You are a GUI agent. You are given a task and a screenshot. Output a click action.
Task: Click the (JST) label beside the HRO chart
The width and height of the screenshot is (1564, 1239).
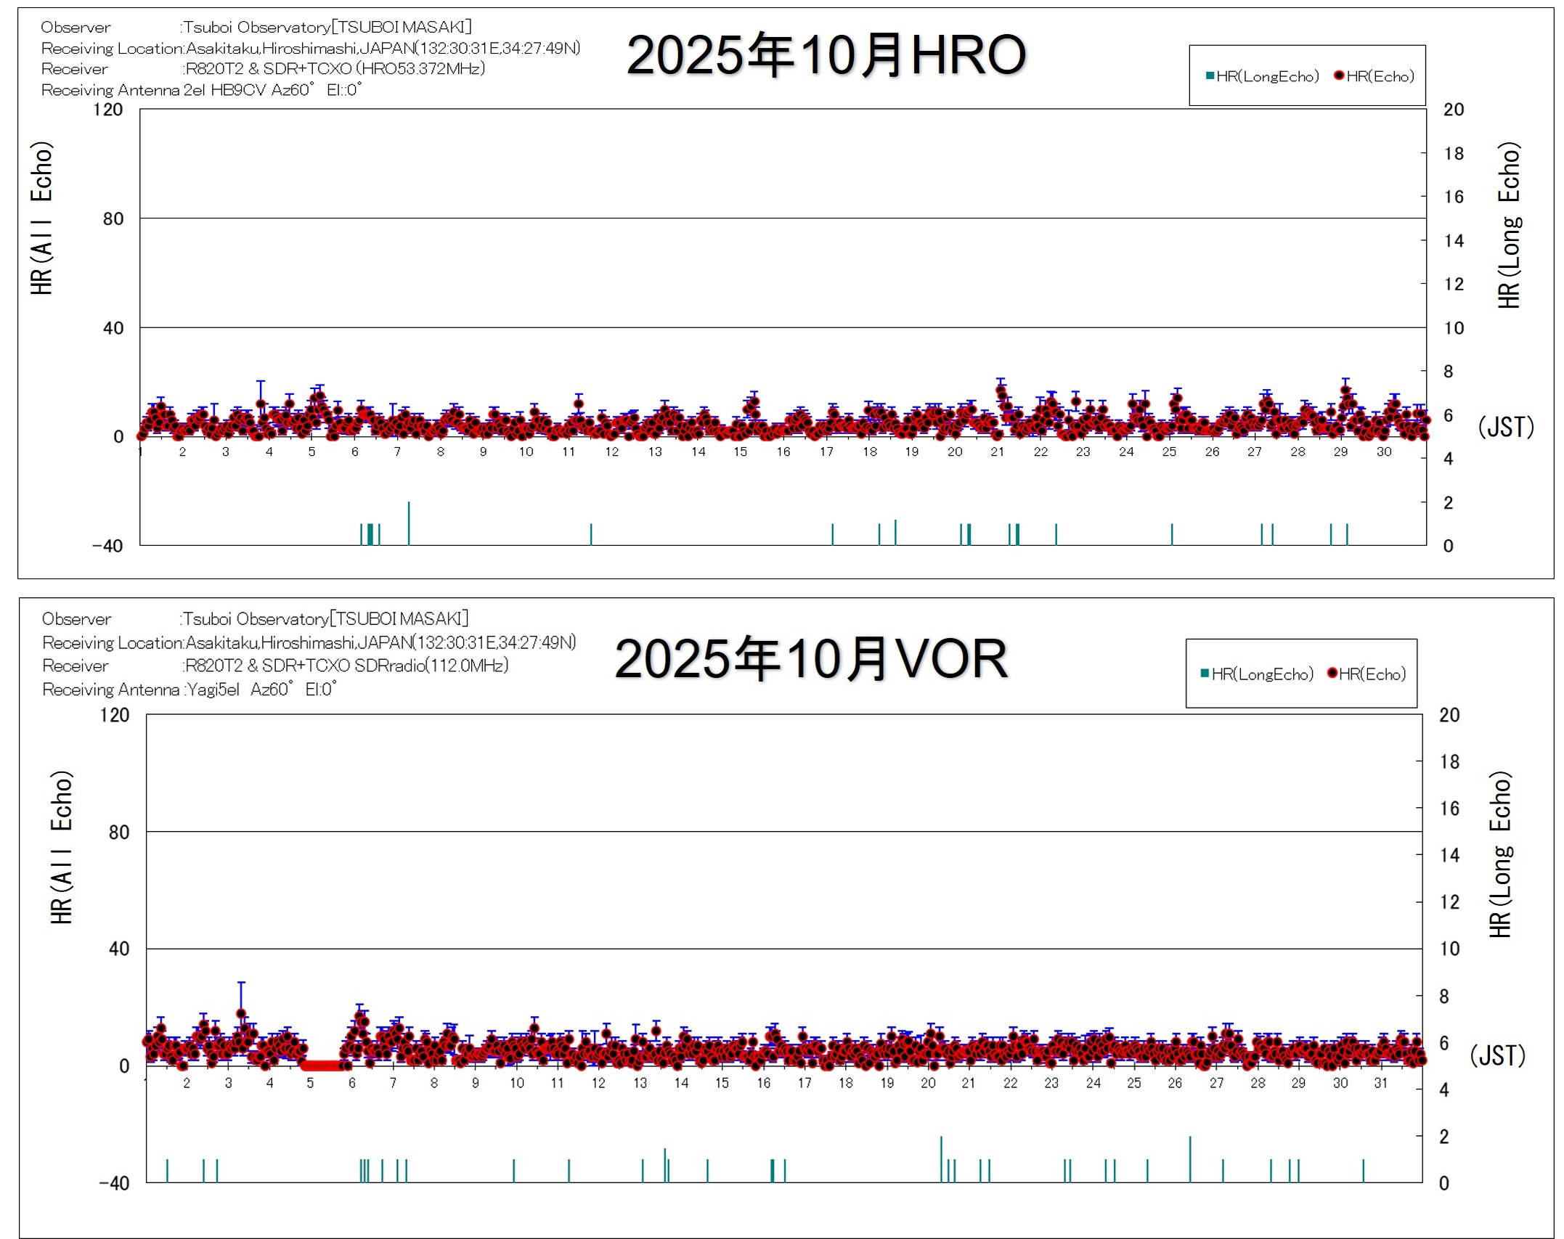(x=1505, y=427)
